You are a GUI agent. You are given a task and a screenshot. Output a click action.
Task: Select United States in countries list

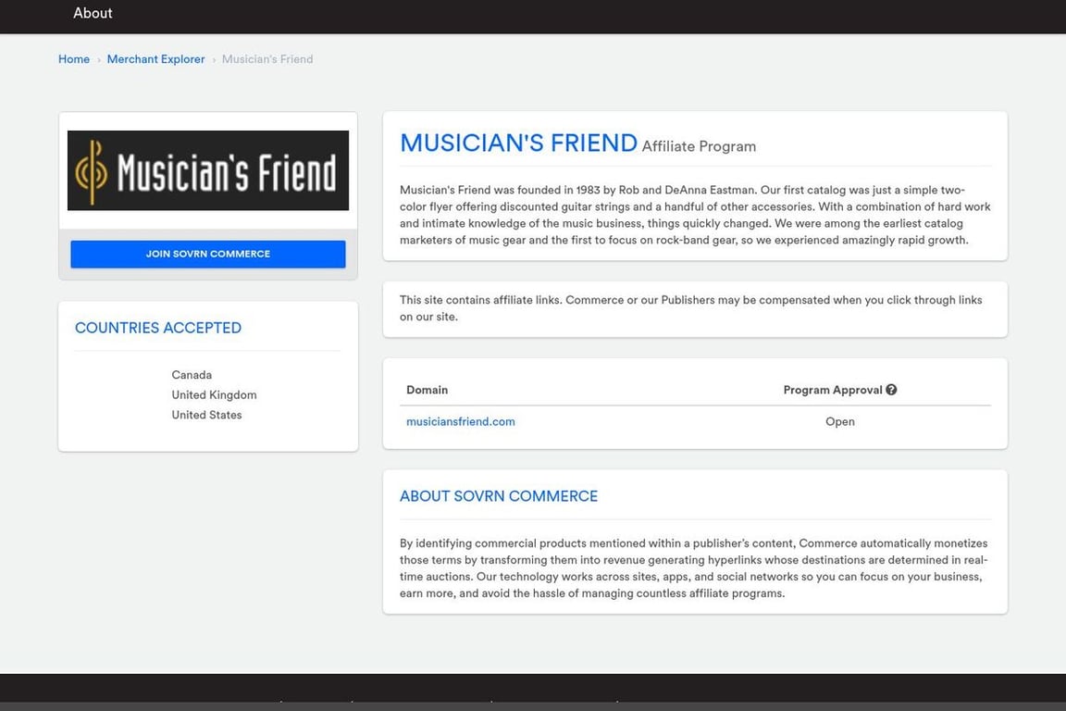206,415
